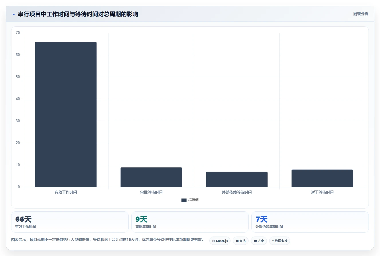Click the 审批等待时间 x-axis label
The height and width of the screenshot is (256, 380).
151,192
